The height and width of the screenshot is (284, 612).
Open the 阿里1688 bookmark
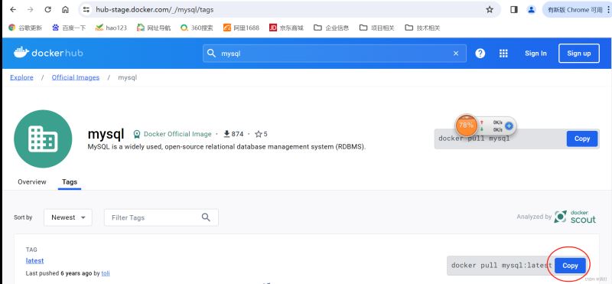point(241,28)
